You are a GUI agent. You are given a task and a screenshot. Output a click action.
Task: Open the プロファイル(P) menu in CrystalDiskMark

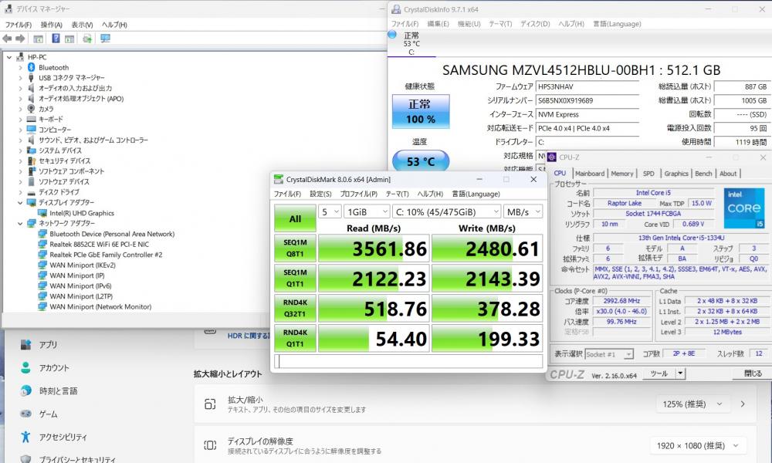(x=358, y=194)
